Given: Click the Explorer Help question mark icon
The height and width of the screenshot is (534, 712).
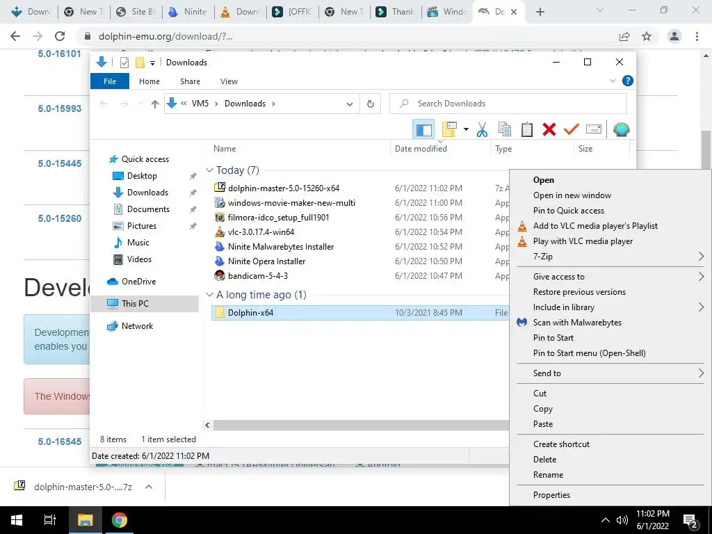Looking at the screenshot, I should click(628, 81).
